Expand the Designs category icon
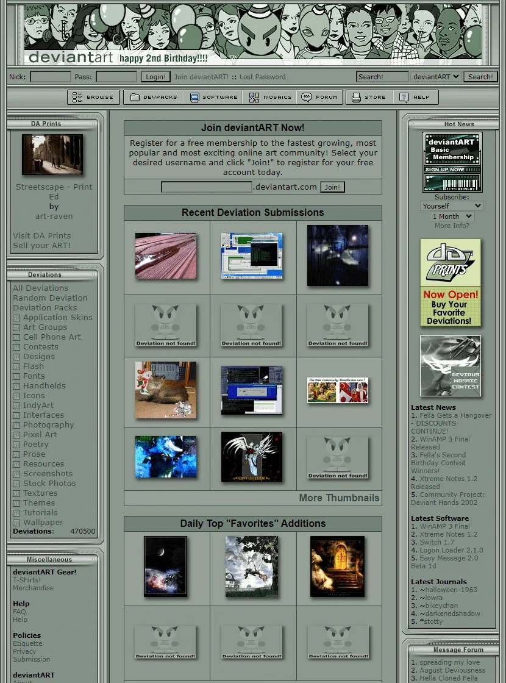Viewport: 506px width, 683px height. 16,357
